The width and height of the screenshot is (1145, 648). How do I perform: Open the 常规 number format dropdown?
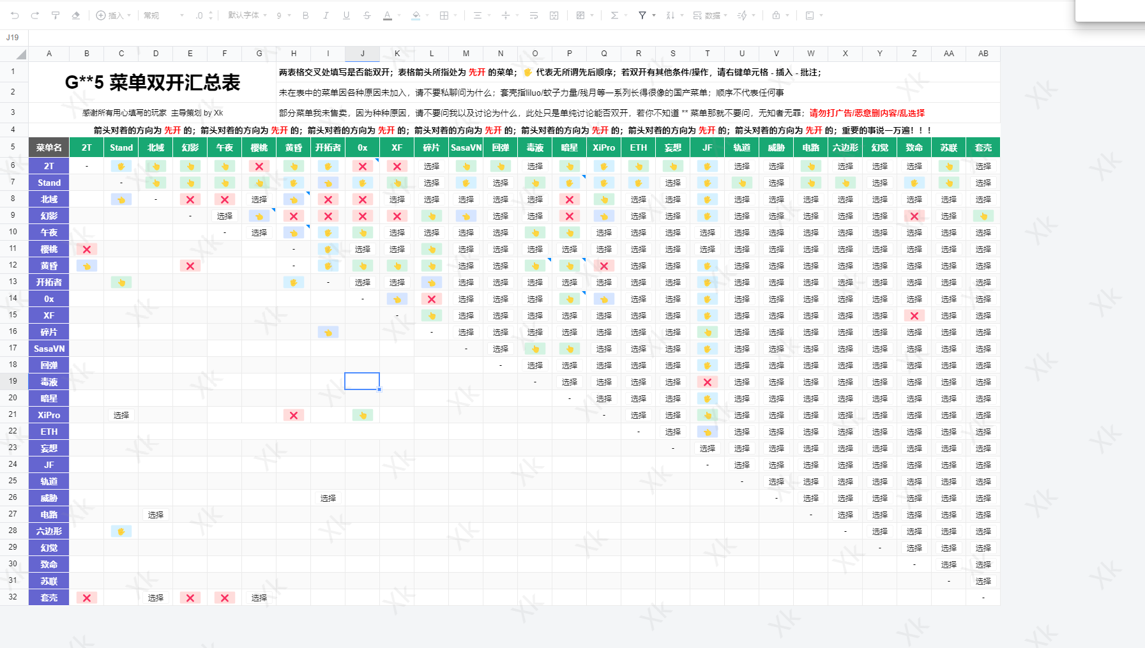(163, 15)
